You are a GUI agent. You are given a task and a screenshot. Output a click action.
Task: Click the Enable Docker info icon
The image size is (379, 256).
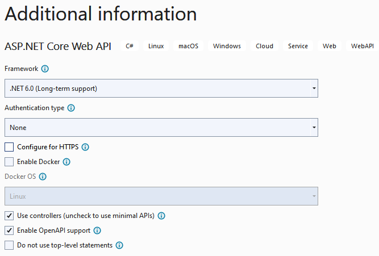click(x=66, y=162)
